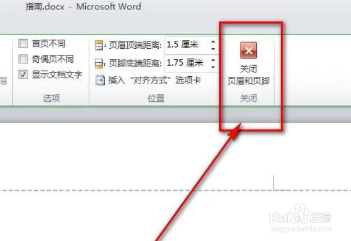351x241 pixels.
Task: Click the 关闭 group label
Action: (x=248, y=98)
